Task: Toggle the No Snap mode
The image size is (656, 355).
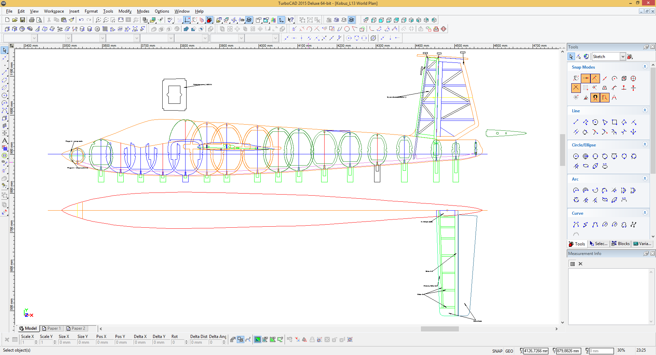Action: (576, 79)
